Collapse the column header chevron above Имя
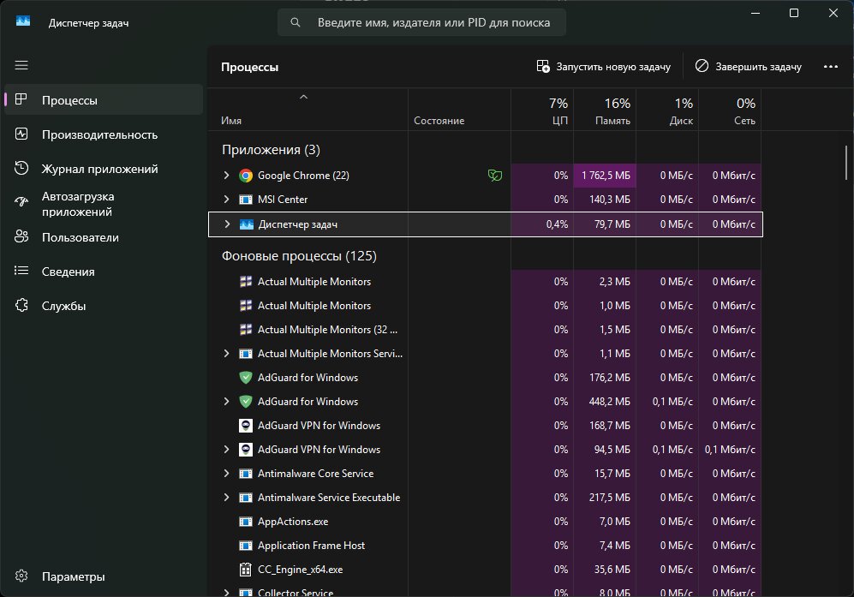Image resolution: width=854 pixels, height=597 pixels. (302, 98)
